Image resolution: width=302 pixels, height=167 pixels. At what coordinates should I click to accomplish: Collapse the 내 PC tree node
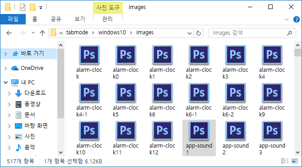pos(5,83)
